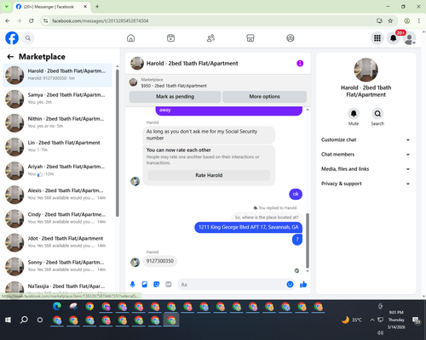This screenshot has height=340, width=426.
Task: Open the Harold conversation in the list
Action: click(57, 75)
